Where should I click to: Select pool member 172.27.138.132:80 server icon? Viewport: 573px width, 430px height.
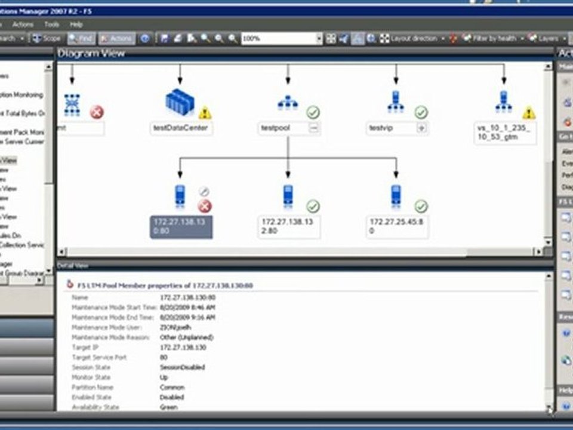click(x=288, y=196)
